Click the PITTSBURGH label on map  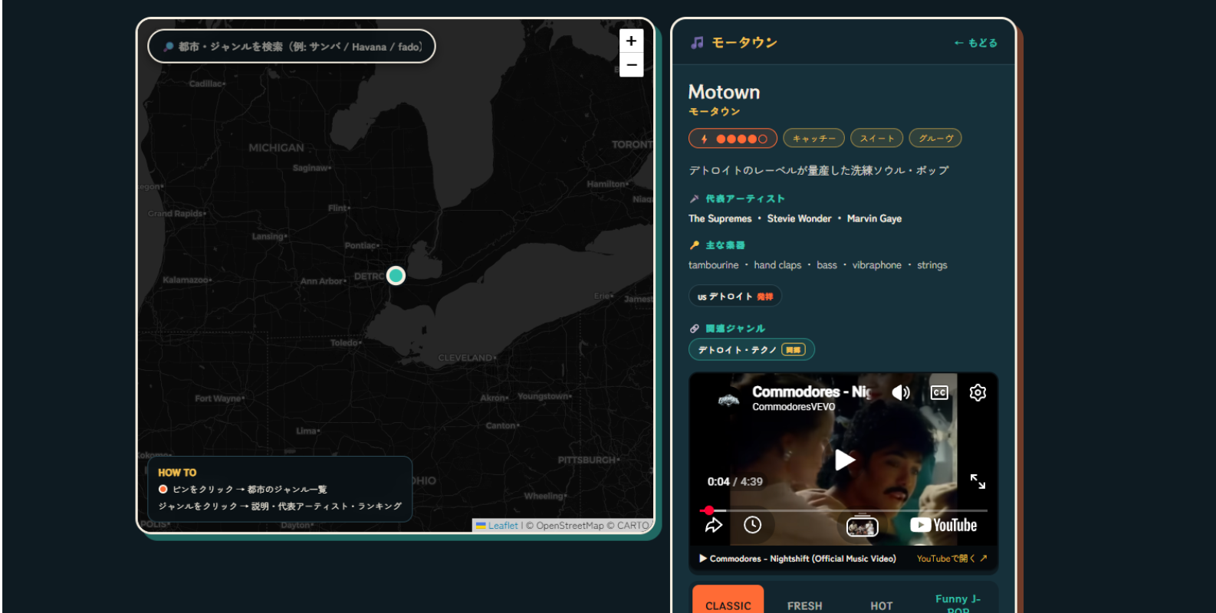(x=587, y=461)
